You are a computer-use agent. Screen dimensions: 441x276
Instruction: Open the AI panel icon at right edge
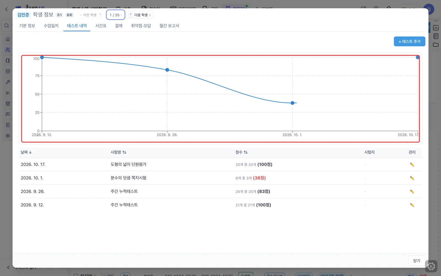click(x=436, y=28)
